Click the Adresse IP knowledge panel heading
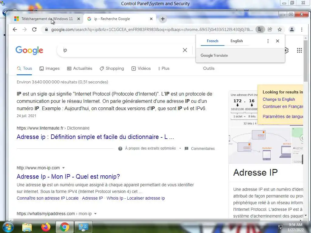Image resolution: width=311 pixels, height=233 pixels. tap(255, 173)
